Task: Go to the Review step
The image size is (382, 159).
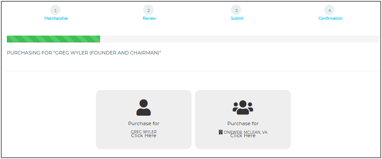Action: coord(149,18)
